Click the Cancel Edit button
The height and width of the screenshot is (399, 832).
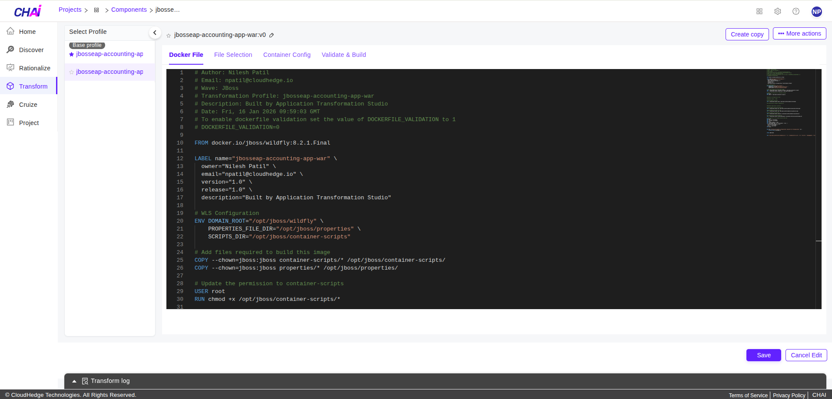806,355
